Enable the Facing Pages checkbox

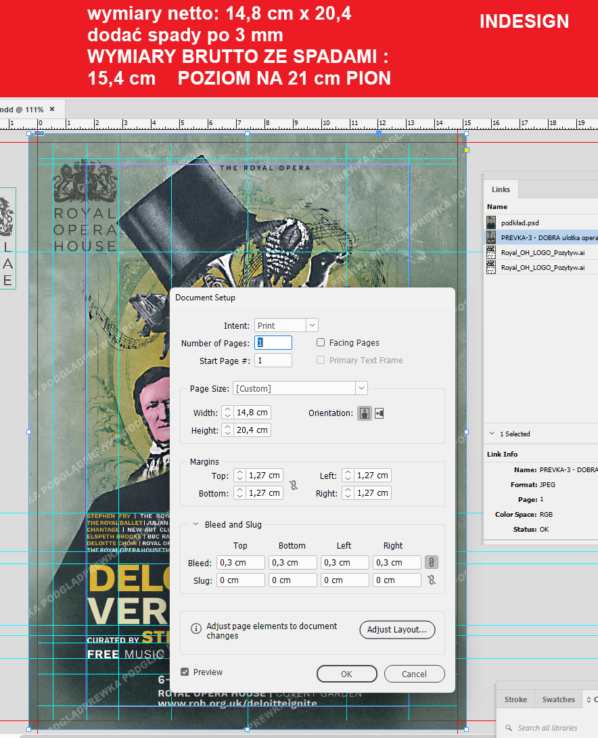pos(321,343)
